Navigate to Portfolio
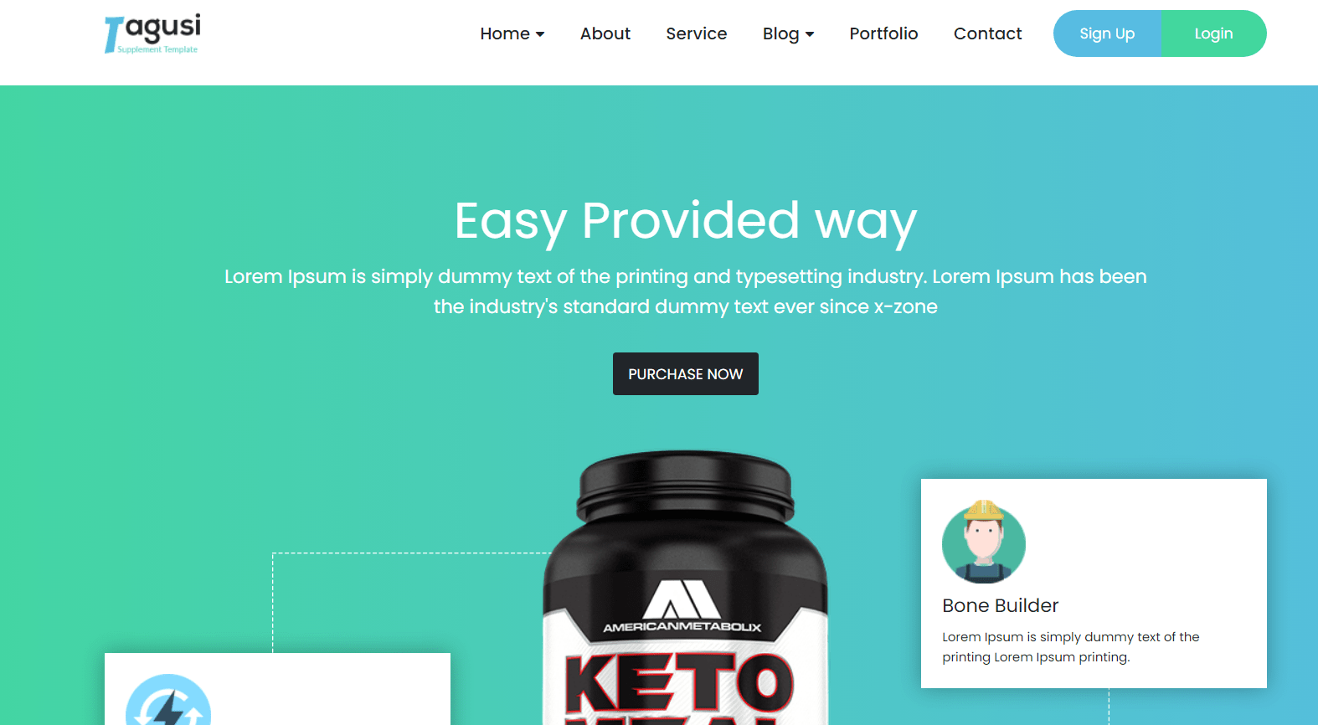The image size is (1318, 725). (883, 33)
